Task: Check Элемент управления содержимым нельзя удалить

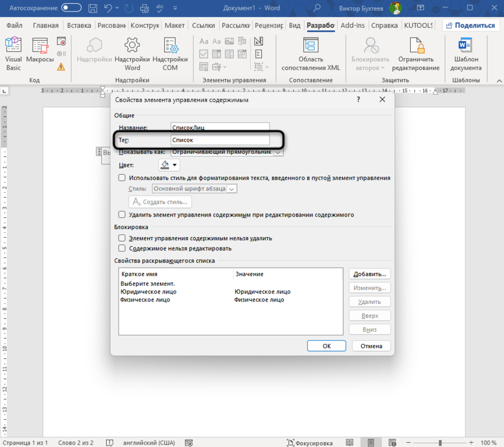Action: 122,237
